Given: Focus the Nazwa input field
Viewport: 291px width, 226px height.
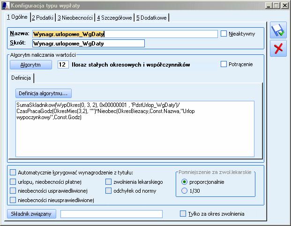Looking at the screenshot, I should click(x=125, y=34).
